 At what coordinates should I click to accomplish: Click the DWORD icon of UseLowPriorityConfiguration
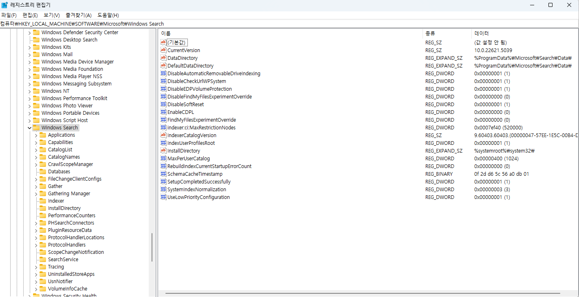[163, 197]
